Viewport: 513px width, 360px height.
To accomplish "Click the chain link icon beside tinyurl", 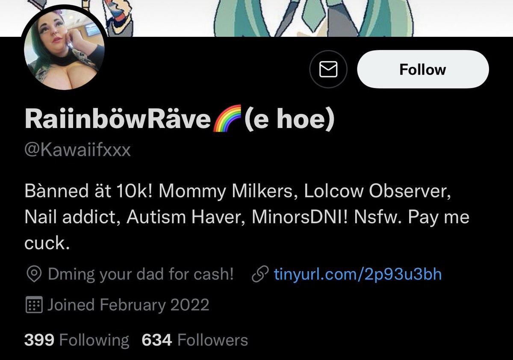I will pos(261,274).
